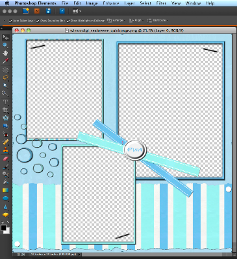Toggle Show Bounding Box checkbox
The height and width of the screenshot is (259, 237).
[38, 21]
